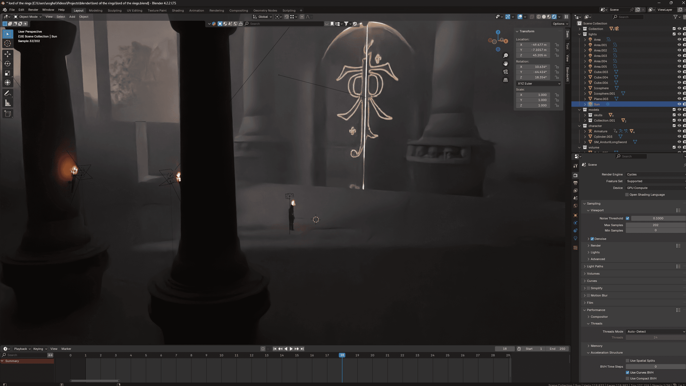This screenshot has width=686, height=386.
Task: Expand the Light Paths panel
Action: click(x=595, y=266)
